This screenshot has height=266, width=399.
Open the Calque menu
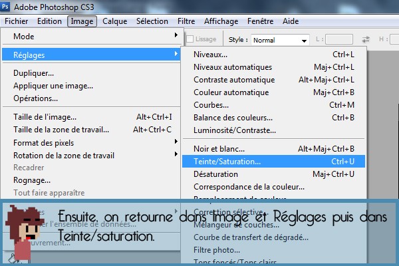(x=115, y=21)
